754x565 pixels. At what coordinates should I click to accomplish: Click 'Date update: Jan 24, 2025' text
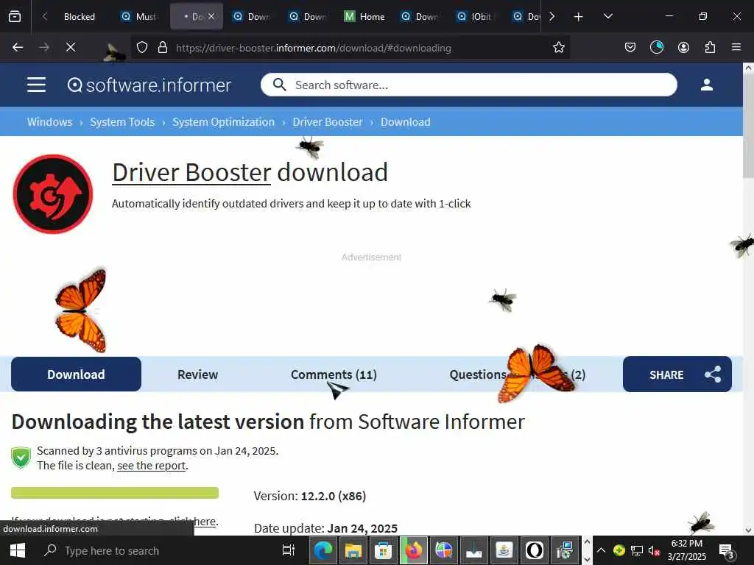click(325, 528)
